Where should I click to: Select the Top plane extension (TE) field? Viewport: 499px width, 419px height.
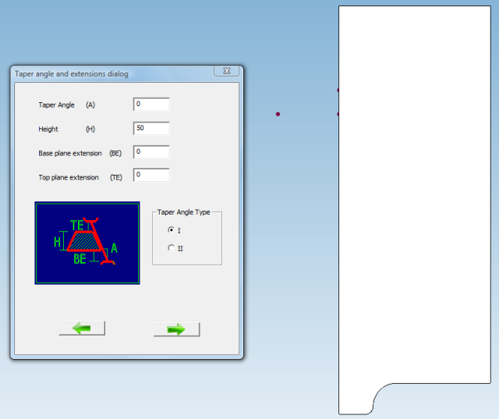click(151, 176)
